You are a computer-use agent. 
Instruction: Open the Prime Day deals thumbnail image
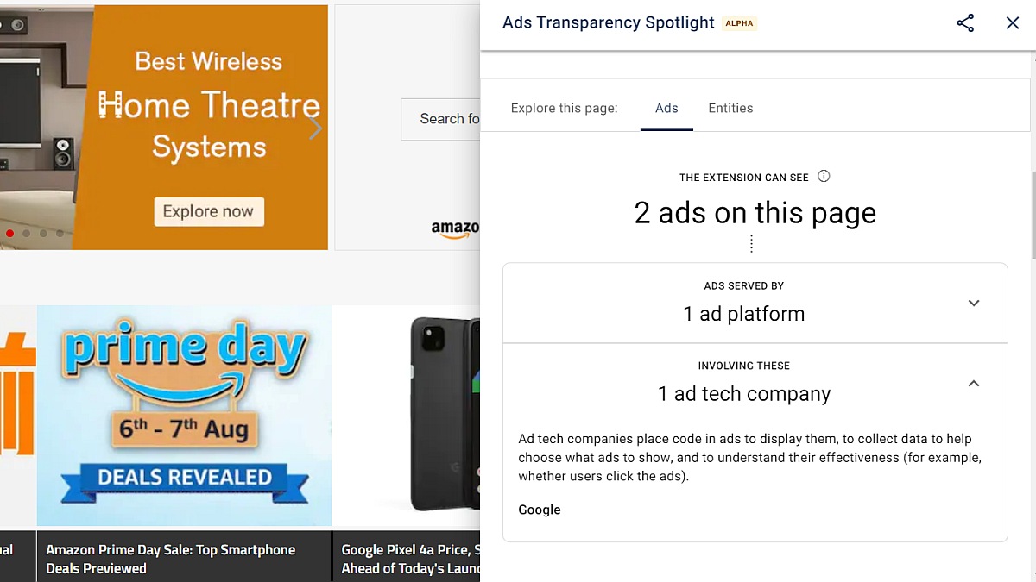point(184,416)
